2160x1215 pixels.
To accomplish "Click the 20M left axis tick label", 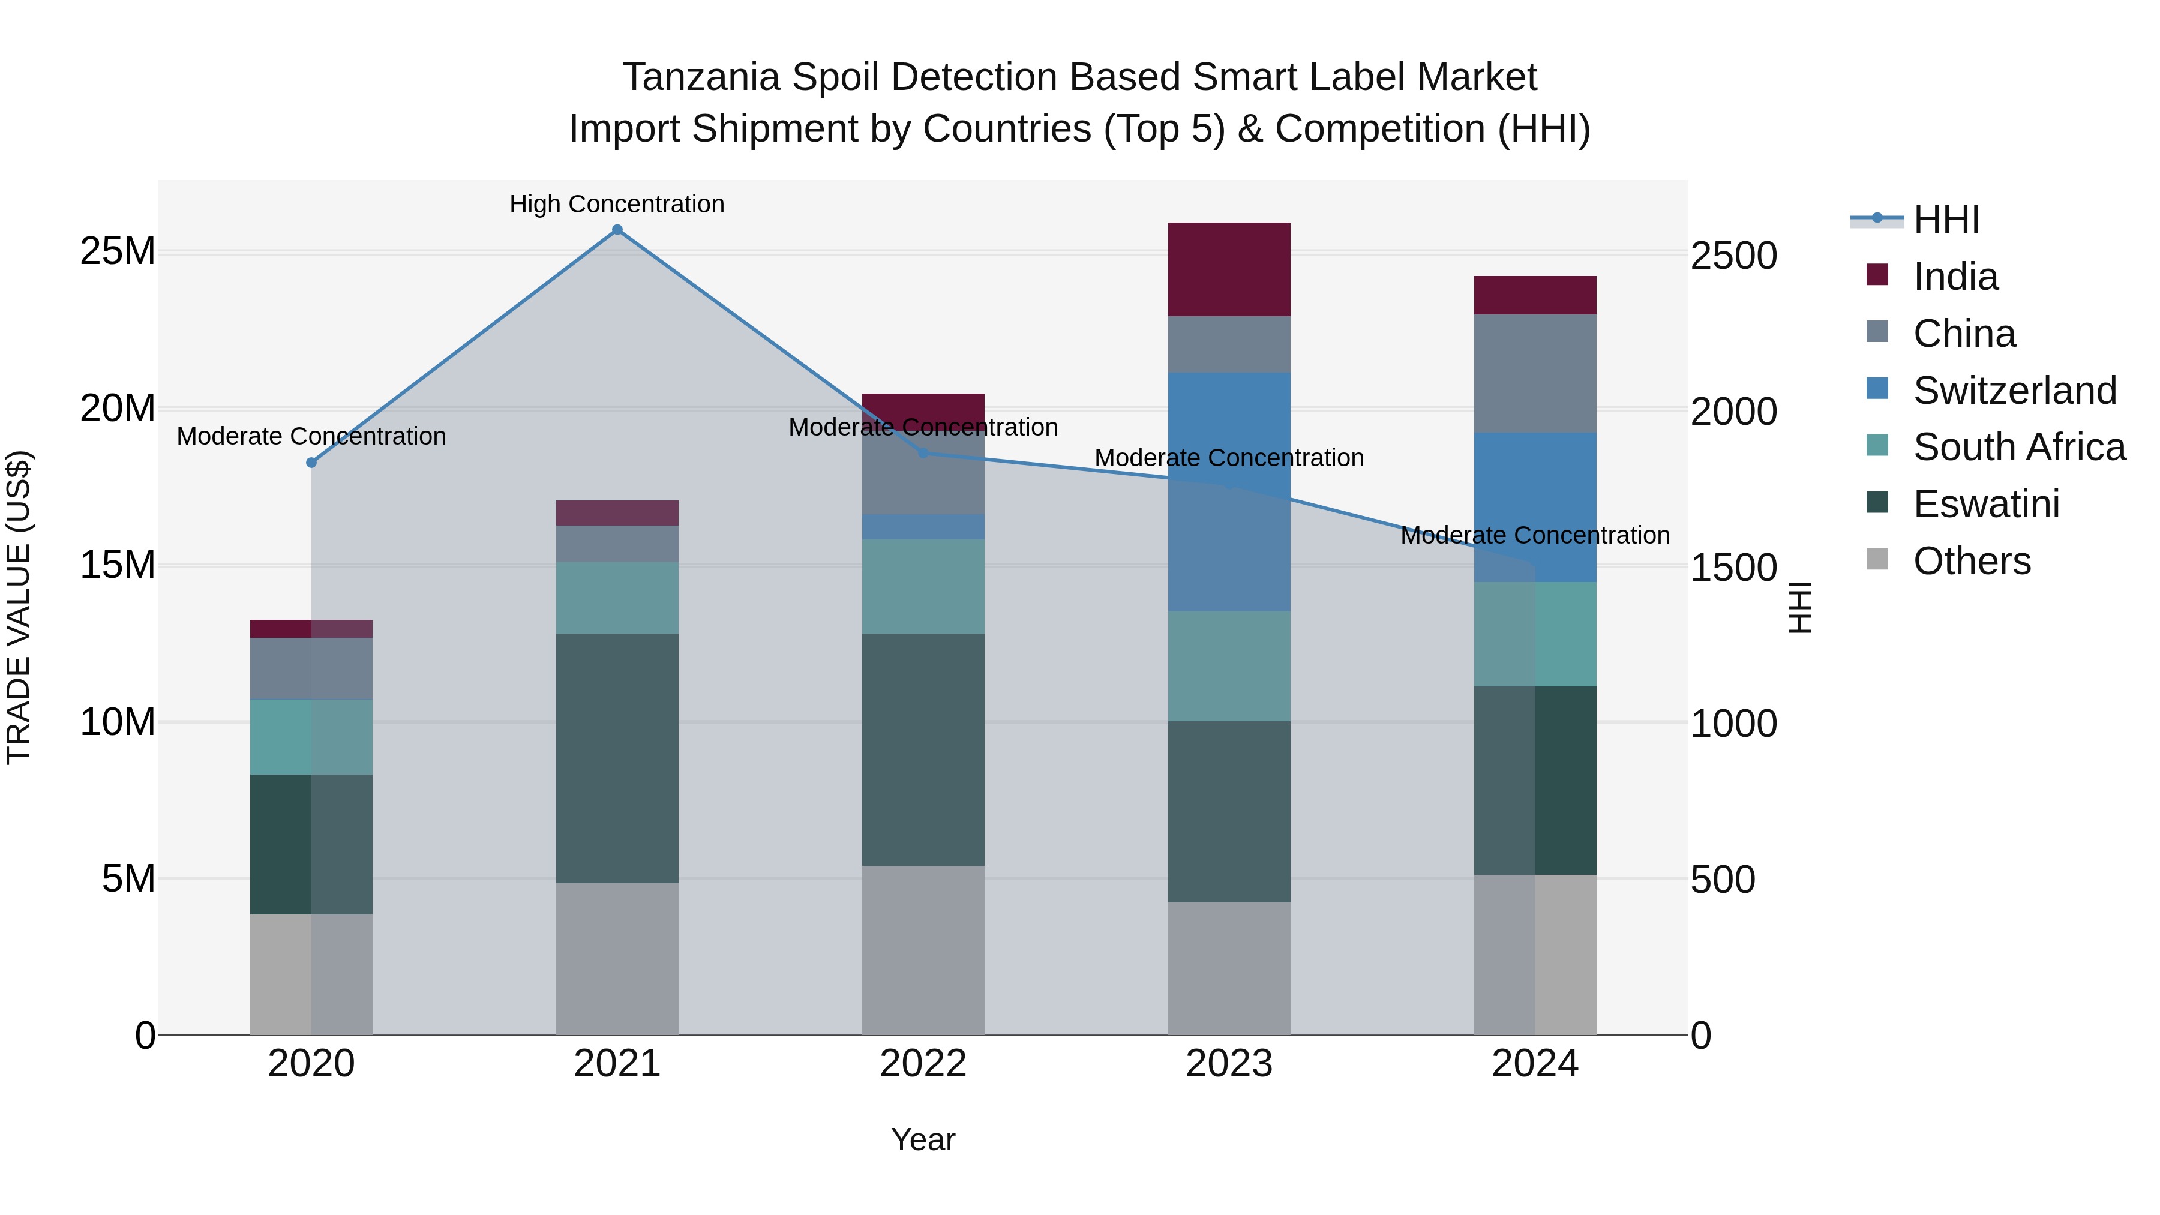I will 118,409.
